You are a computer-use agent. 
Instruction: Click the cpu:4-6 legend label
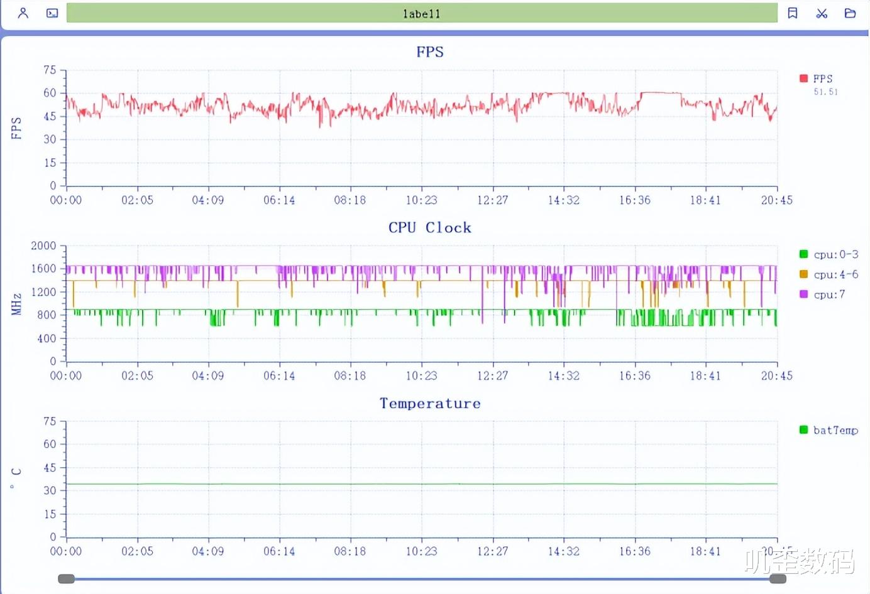click(x=836, y=274)
